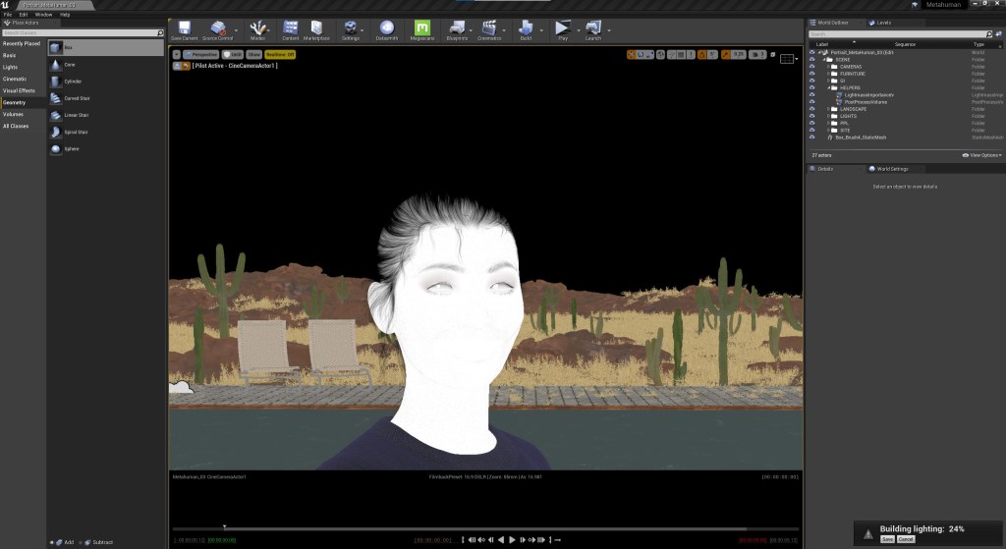Viewport: 1006px width, 549px height.
Task: Switch to the Levels tab
Action: (883, 22)
